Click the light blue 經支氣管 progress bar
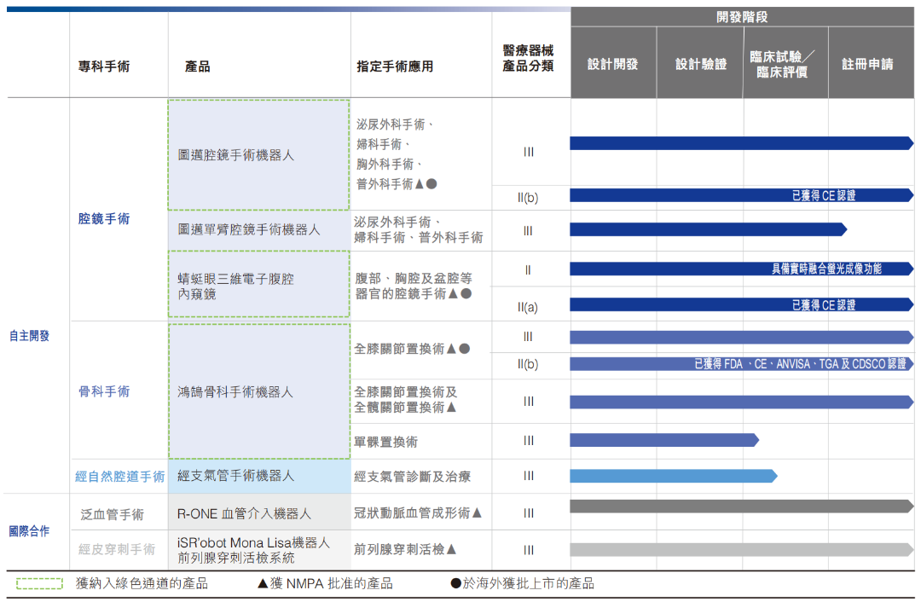Image resolution: width=921 pixels, height=602 pixels. point(672,476)
